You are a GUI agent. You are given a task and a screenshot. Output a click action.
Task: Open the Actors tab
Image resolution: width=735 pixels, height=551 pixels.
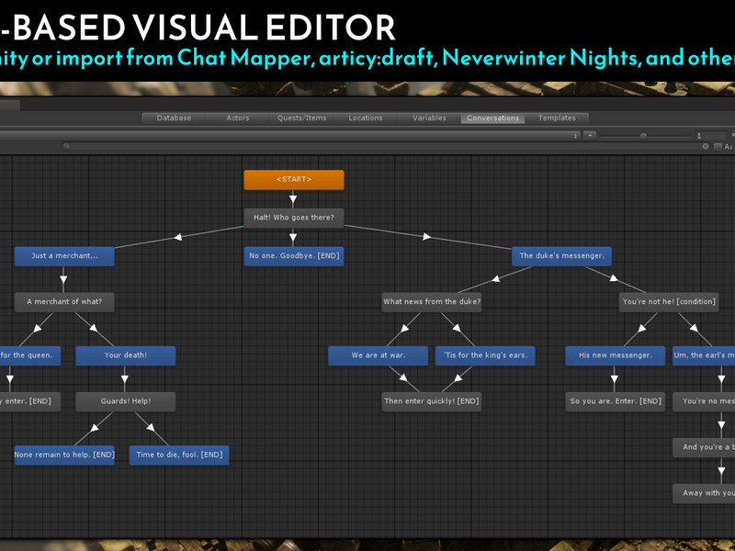point(238,118)
